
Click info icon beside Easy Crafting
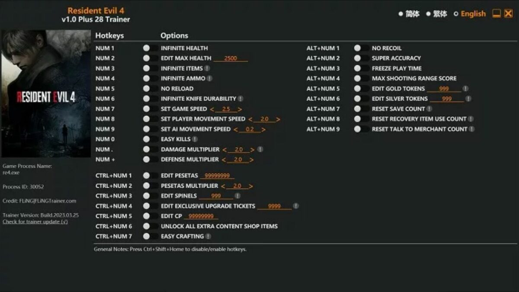208,236
